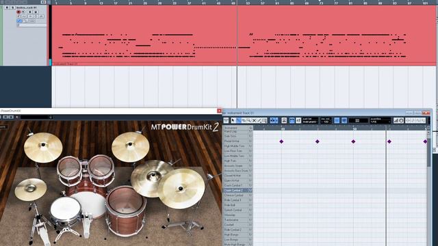Click the MT PowerDrumKit 2 logo
Image resolution: width=438 pixels, height=246 pixels.
[184, 127]
